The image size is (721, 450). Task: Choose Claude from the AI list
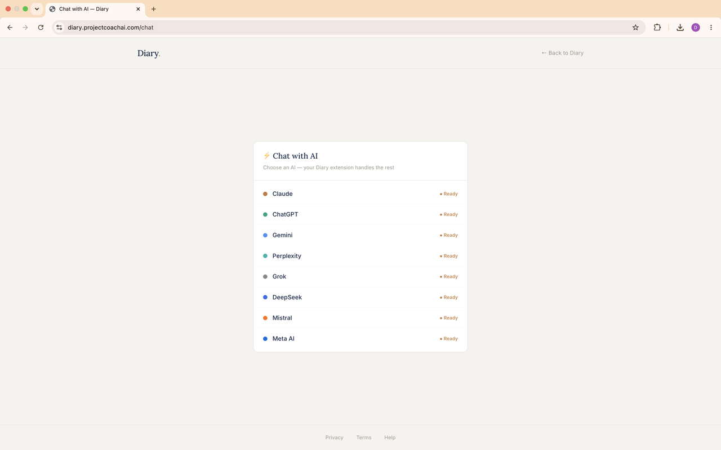click(x=360, y=193)
